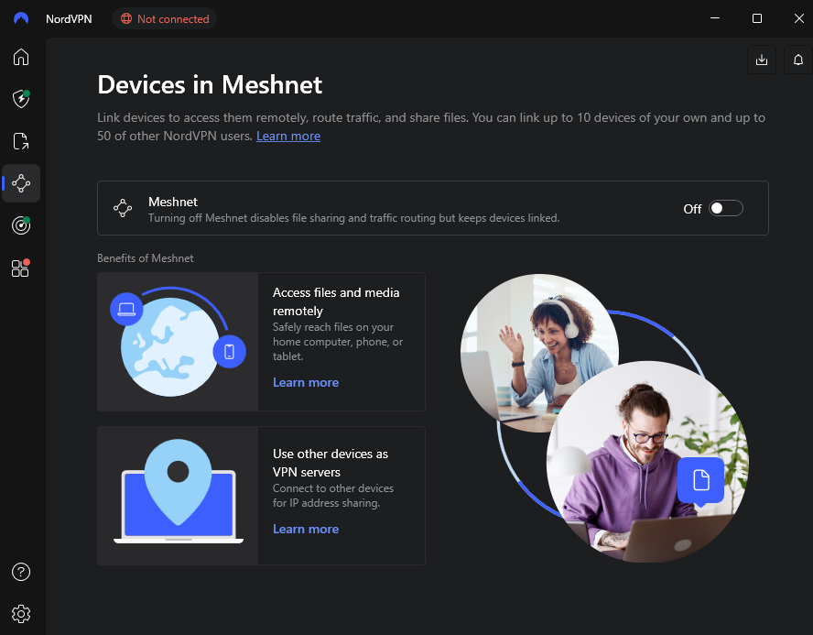Open 'Learn more' about linking devices
Viewport: 813px width, 635px height.
tap(288, 136)
